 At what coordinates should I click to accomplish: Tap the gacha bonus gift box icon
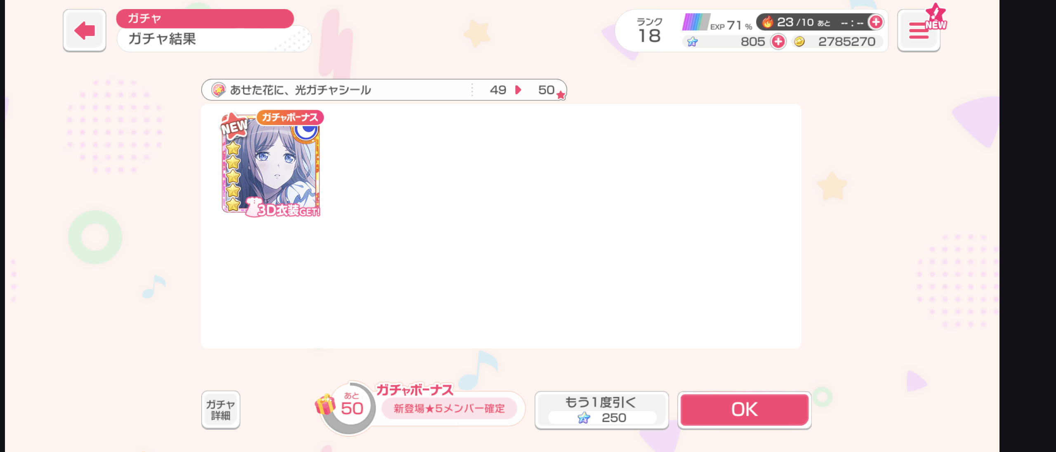tap(325, 404)
